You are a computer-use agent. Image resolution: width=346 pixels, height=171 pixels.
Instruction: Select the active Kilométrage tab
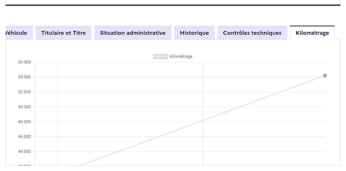tap(312, 33)
